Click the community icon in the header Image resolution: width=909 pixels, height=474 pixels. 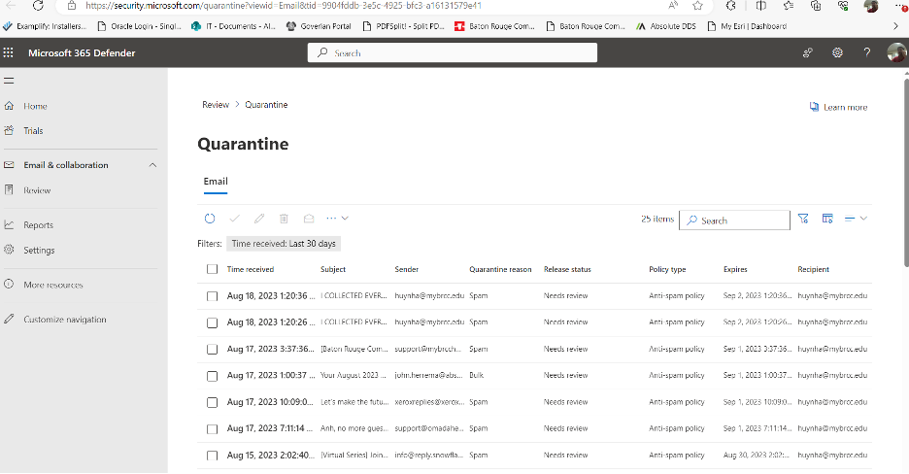click(808, 52)
